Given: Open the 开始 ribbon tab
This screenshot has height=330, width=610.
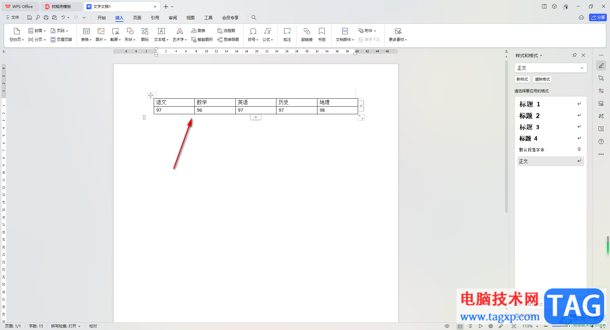Looking at the screenshot, I should click(102, 18).
